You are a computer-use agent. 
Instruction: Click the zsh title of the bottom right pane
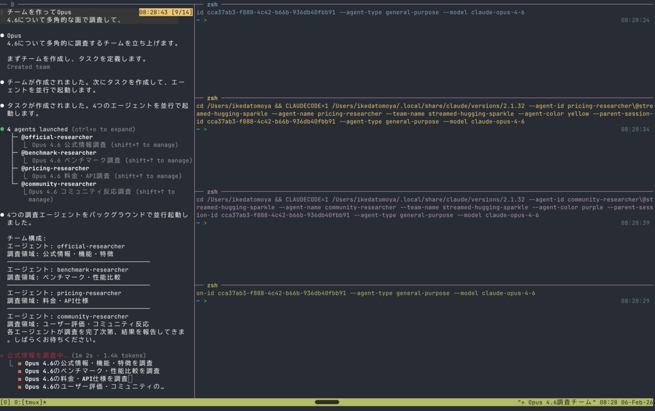coord(212,286)
